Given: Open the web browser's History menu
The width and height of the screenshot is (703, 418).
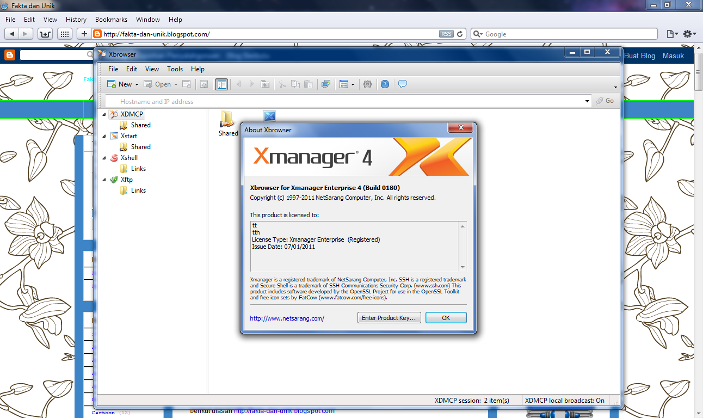Looking at the screenshot, I should pos(76,20).
